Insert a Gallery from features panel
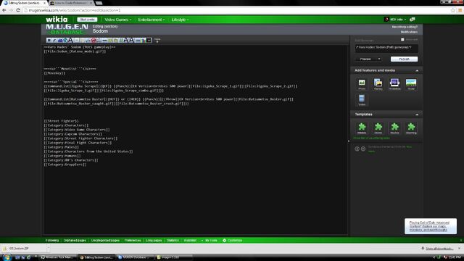This screenshot has height=261, width=464. (378, 84)
